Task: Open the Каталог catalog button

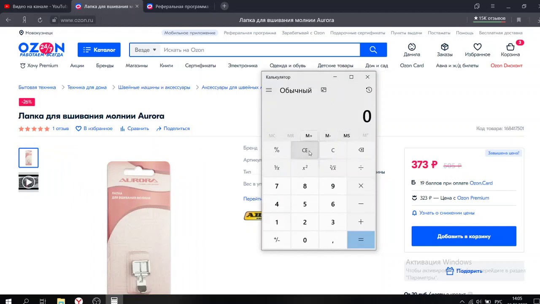Action: tap(99, 50)
